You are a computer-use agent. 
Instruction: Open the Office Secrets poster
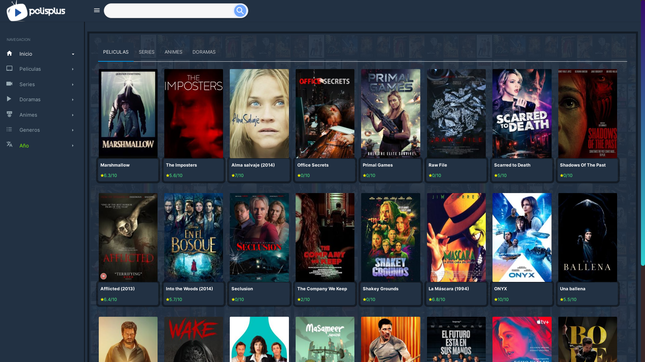click(325, 114)
